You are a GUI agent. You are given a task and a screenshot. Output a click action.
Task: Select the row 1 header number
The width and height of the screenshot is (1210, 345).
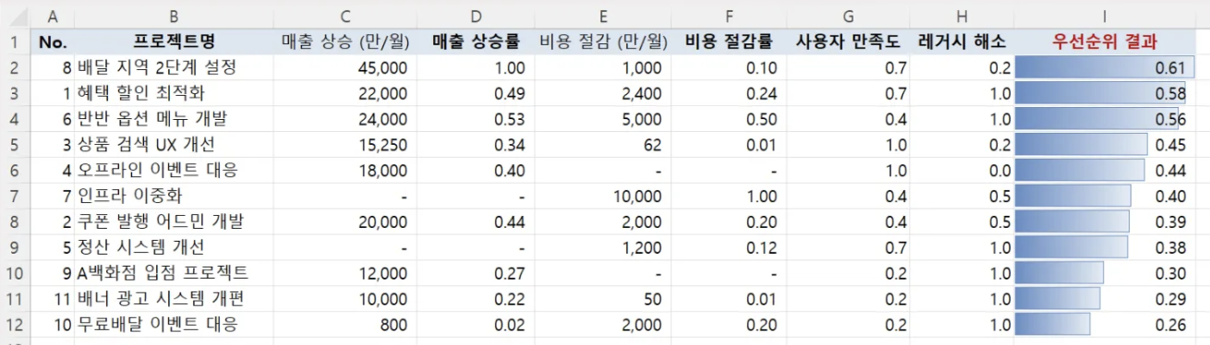coord(15,42)
